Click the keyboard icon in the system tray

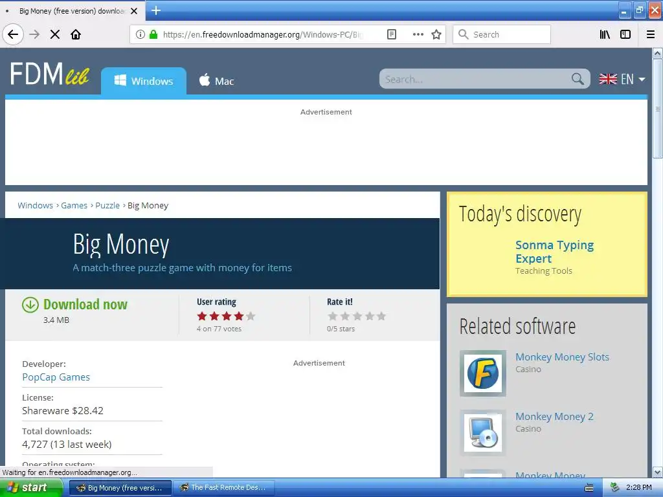pyautogui.click(x=589, y=488)
